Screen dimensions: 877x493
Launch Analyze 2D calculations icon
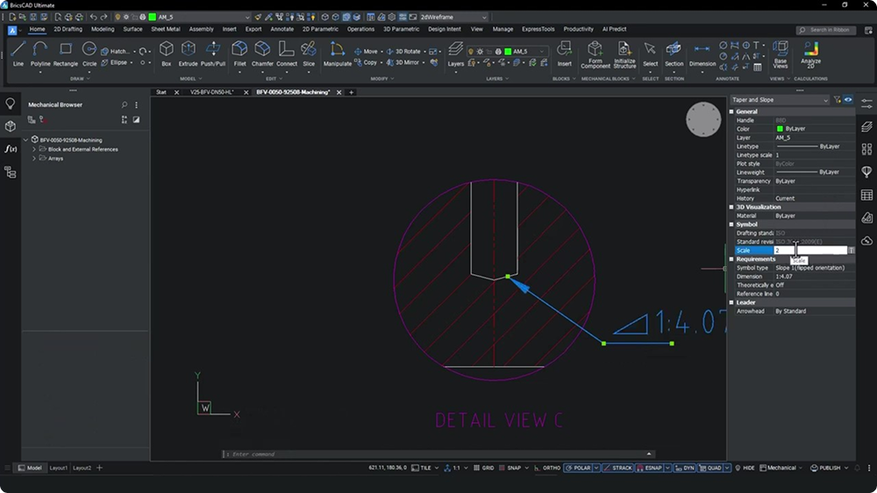pos(810,53)
